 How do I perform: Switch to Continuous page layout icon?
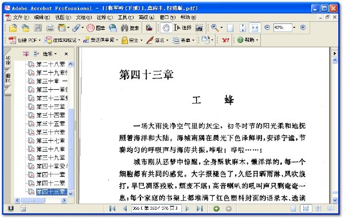pos(306,209)
